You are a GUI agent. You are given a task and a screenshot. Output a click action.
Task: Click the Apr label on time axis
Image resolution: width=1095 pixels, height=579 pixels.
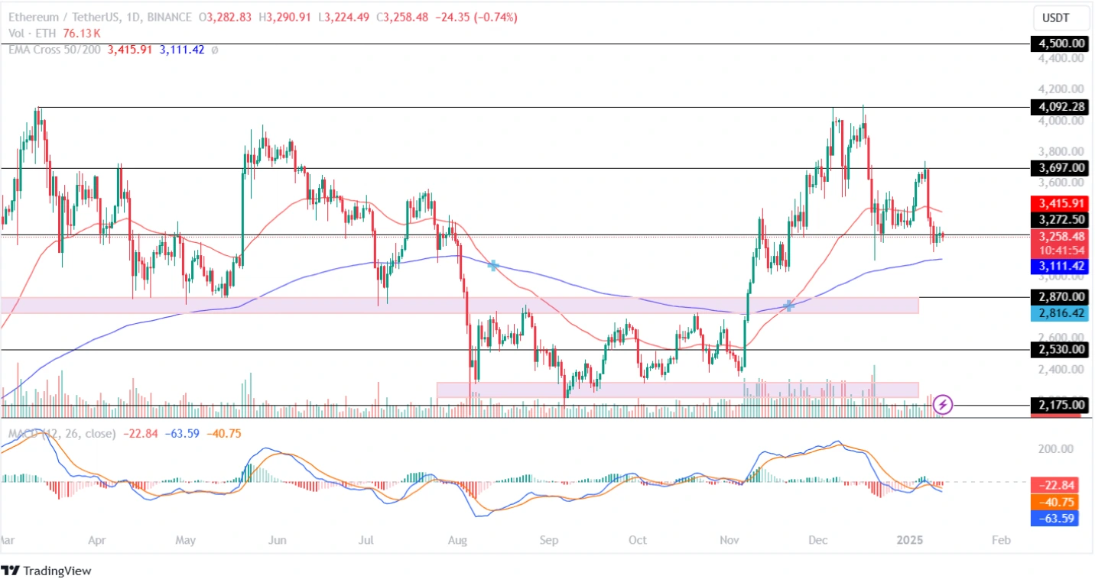point(96,540)
